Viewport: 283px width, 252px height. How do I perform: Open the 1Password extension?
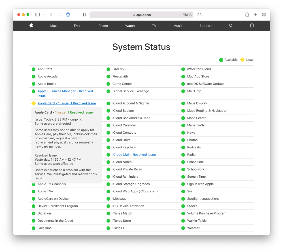[x=68, y=15]
